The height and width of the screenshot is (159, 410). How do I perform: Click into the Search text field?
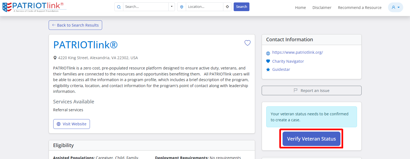pos(146,7)
